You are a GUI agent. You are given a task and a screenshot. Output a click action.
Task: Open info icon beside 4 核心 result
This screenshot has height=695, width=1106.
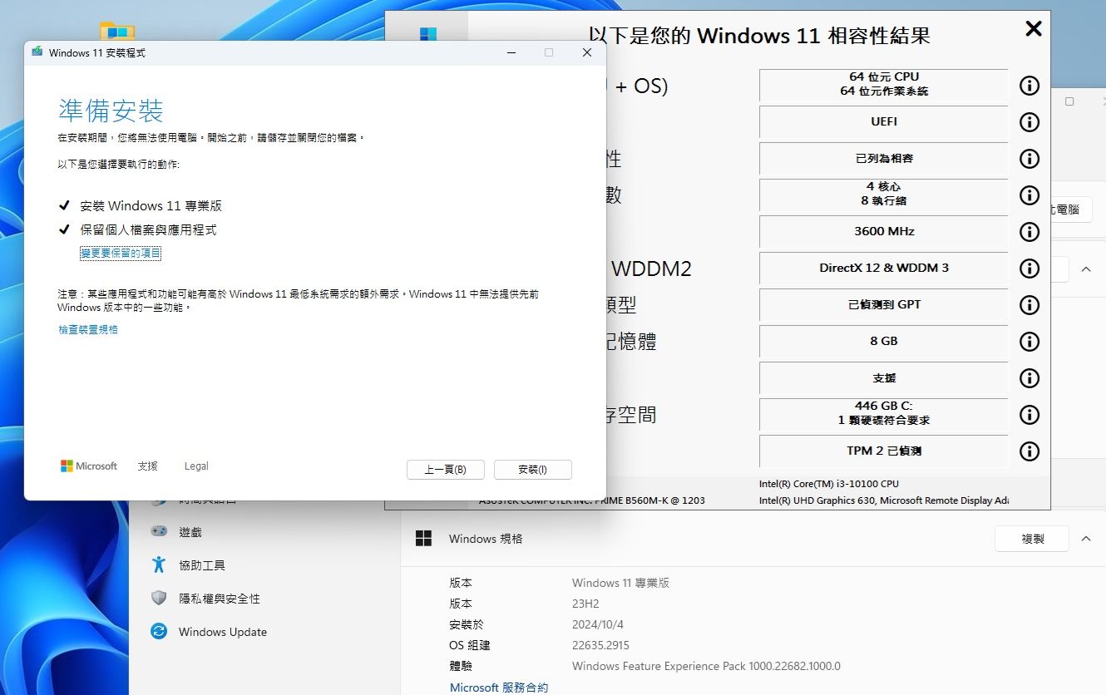[1029, 195]
